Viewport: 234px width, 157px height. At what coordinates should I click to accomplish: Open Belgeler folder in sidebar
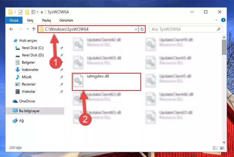[28, 62]
